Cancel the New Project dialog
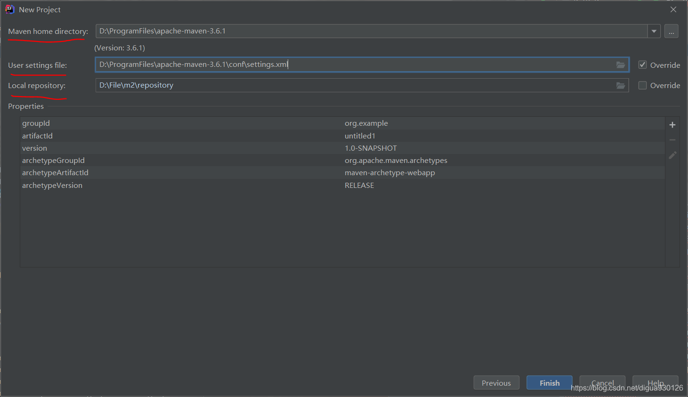The width and height of the screenshot is (688, 397). [x=602, y=383]
